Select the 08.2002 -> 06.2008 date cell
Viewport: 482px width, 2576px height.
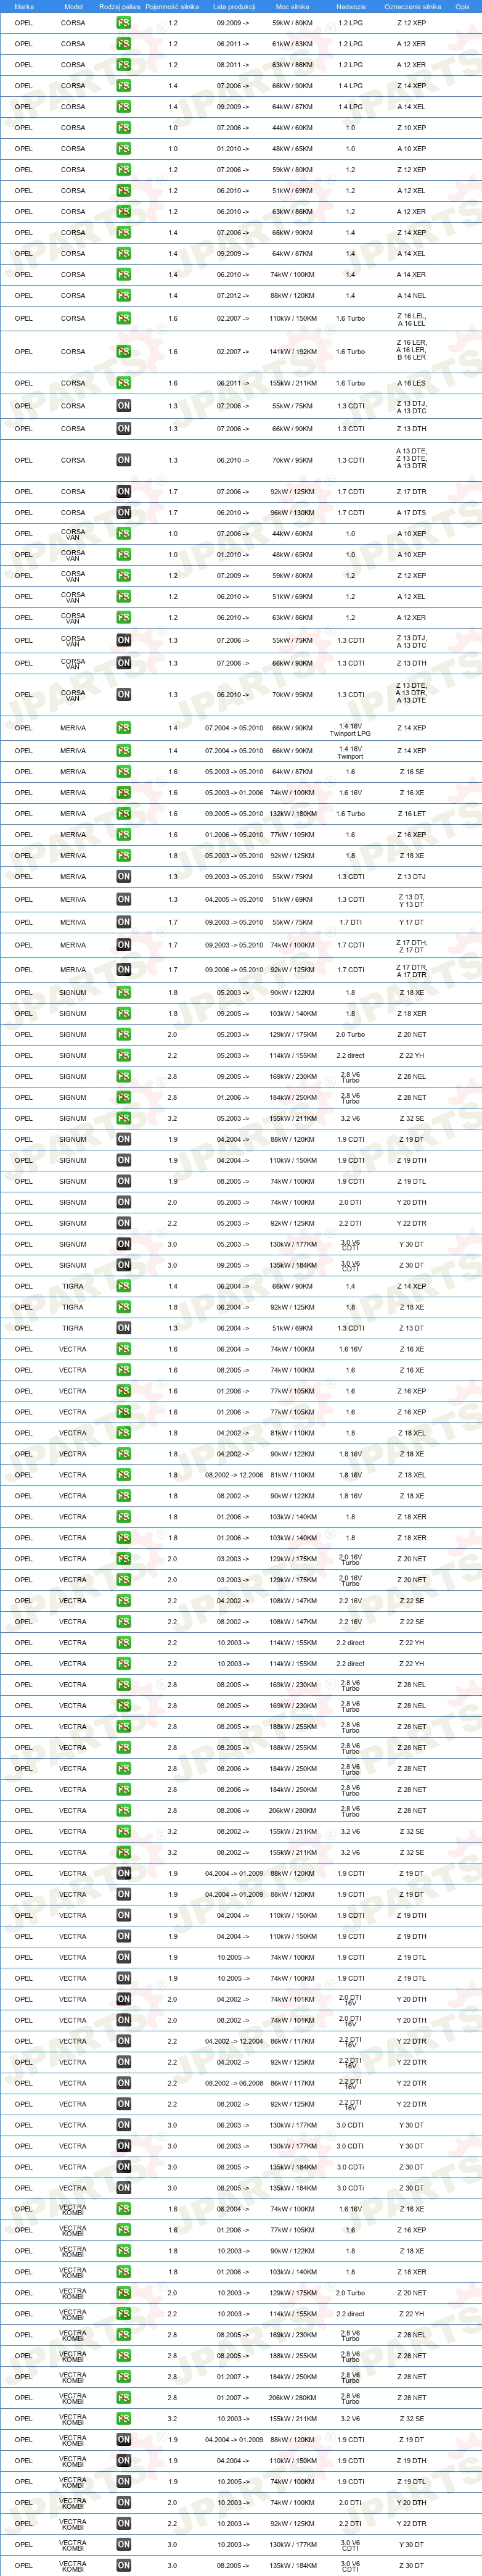click(x=234, y=2083)
